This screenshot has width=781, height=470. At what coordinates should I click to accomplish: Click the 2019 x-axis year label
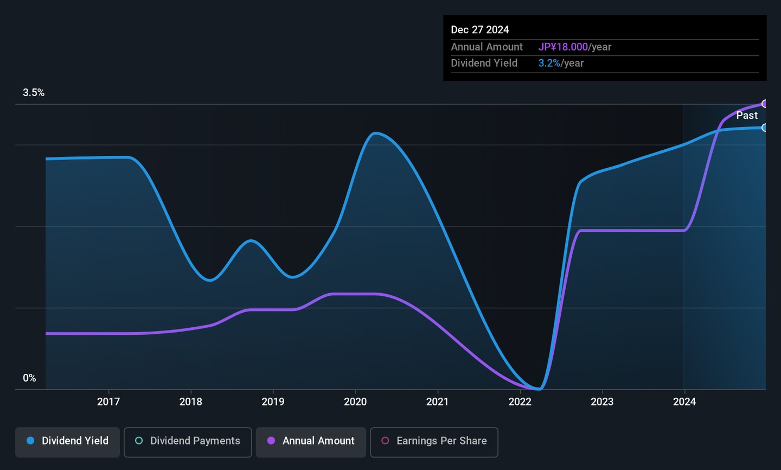click(273, 402)
